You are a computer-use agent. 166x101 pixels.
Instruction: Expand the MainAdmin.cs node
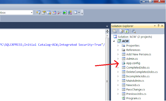(118, 81)
